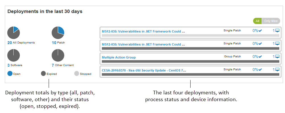Switch filter to All deployments

tap(257, 21)
